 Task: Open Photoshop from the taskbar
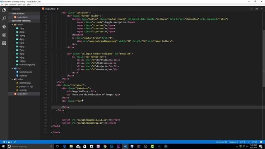pyautogui.click(x=112, y=147)
